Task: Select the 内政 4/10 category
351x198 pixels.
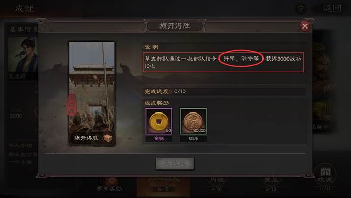Action: pos(217,184)
